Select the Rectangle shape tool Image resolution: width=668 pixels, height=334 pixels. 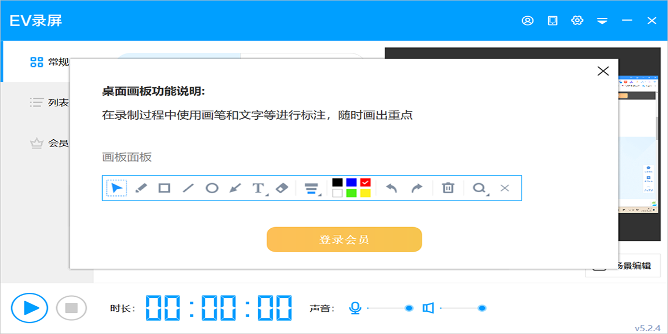(165, 188)
